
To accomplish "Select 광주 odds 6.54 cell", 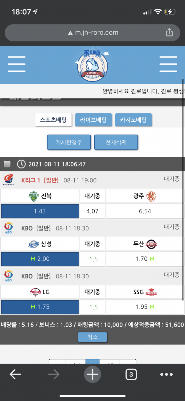I will coord(145,211).
